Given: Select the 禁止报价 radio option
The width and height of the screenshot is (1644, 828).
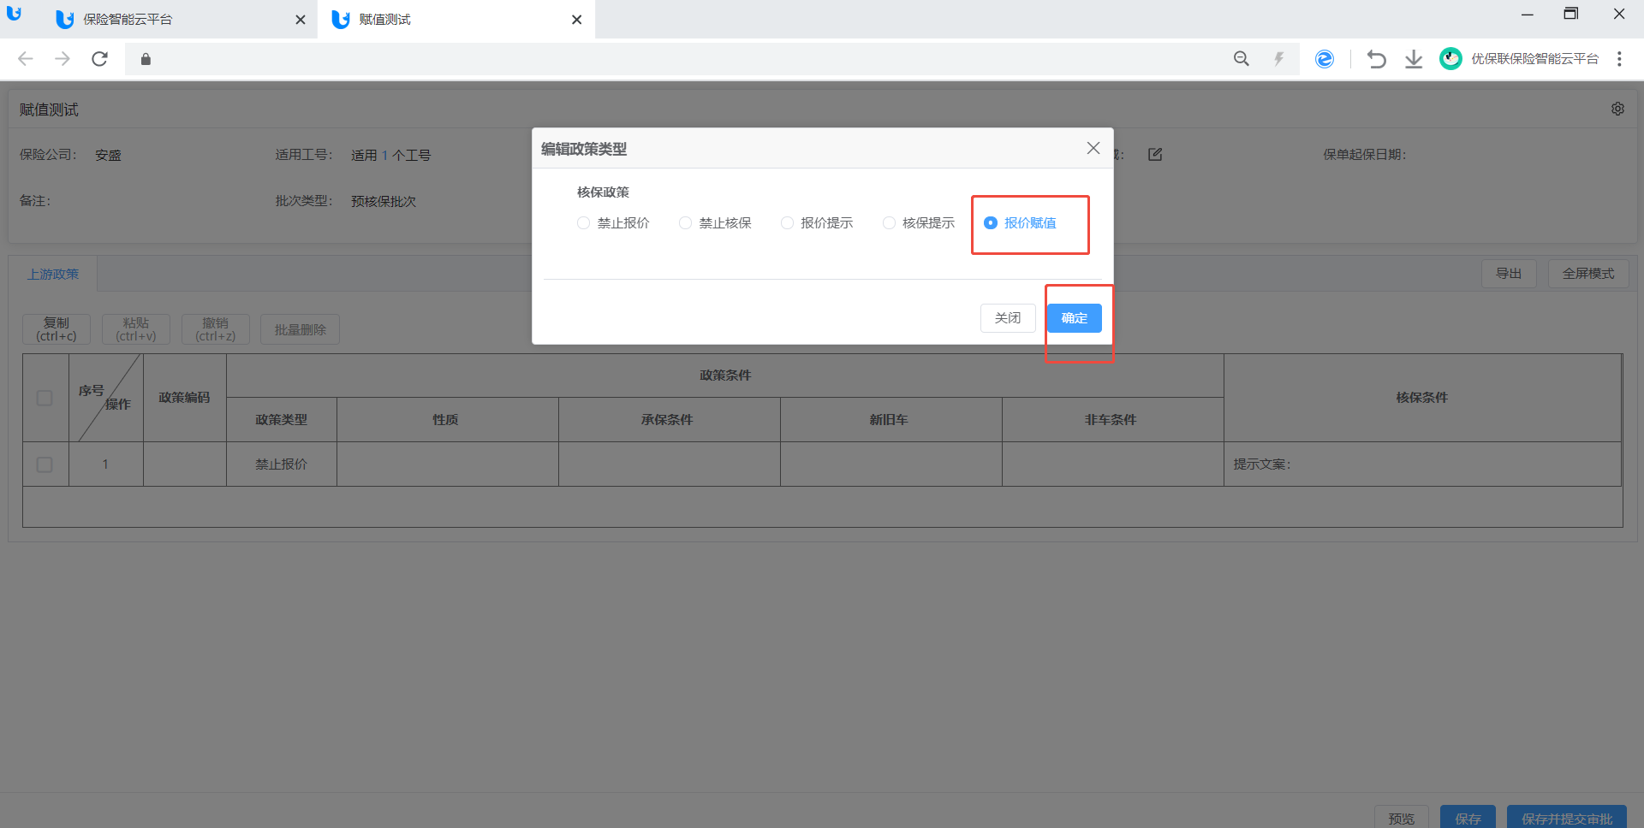Looking at the screenshot, I should [x=613, y=223].
